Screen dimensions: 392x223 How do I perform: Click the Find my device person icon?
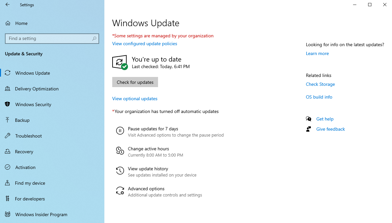[x=8, y=183]
